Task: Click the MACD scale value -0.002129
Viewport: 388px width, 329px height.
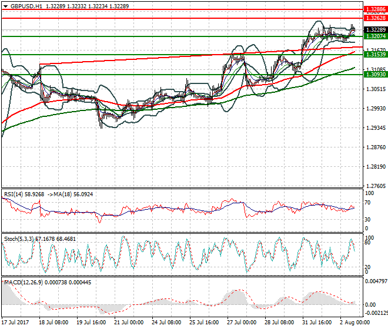Action: (x=376, y=313)
